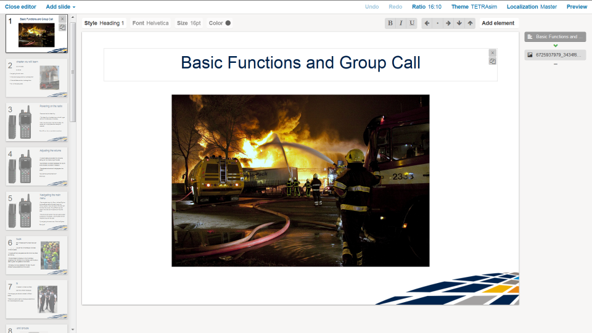Click the Preview link

pos(577,7)
